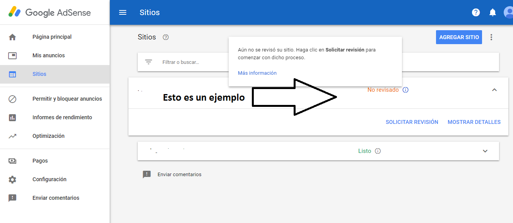Click the AGREGAR SITIO button

459,37
